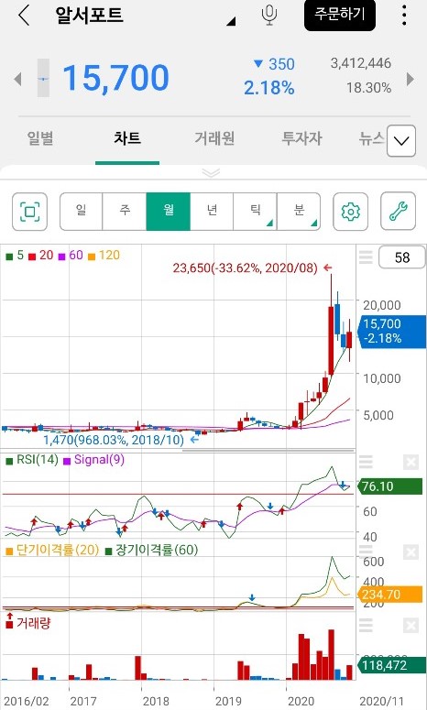Tap the orange 234.70 value tag
This screenshot has width=427, height=710.
point(389,594)
